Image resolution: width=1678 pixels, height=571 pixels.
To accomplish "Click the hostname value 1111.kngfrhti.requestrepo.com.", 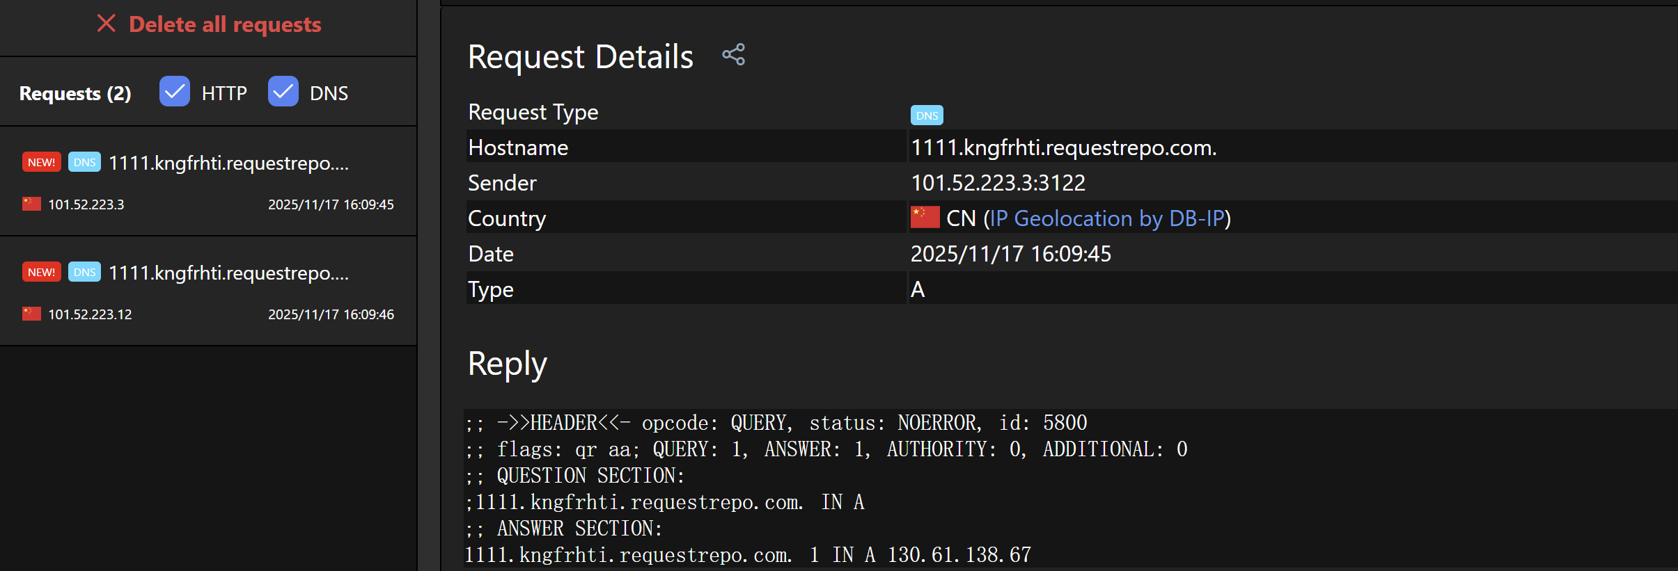I will (1064, 147).
